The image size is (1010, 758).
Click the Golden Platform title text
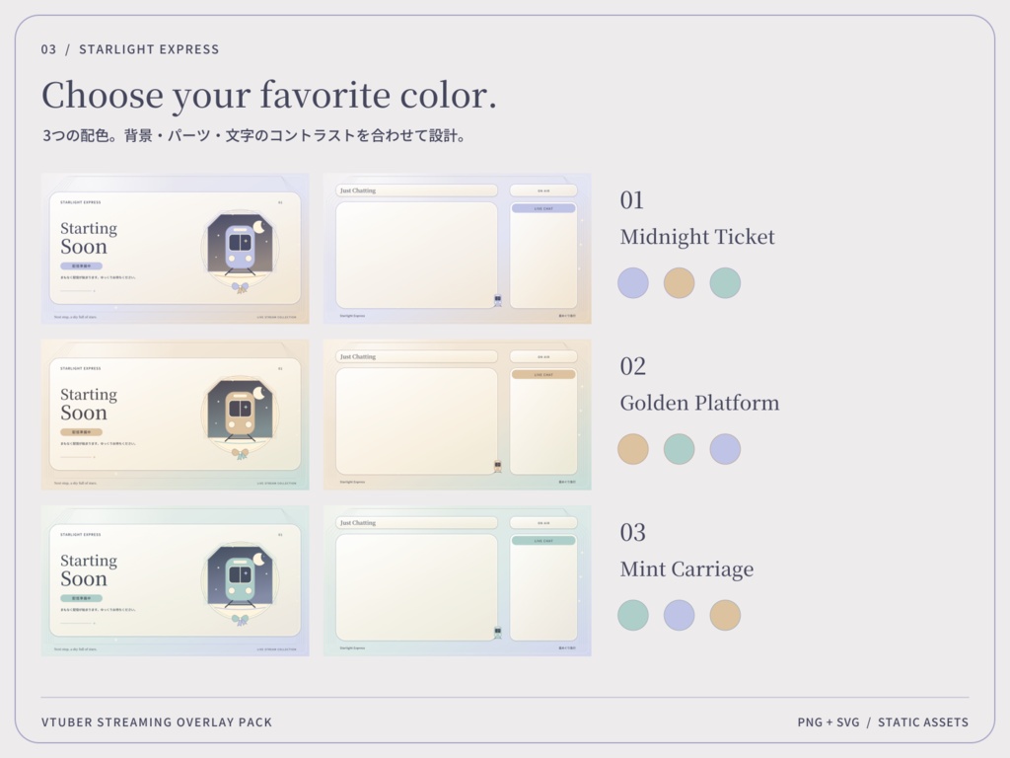pyautogui.click(x=699, y=403)
